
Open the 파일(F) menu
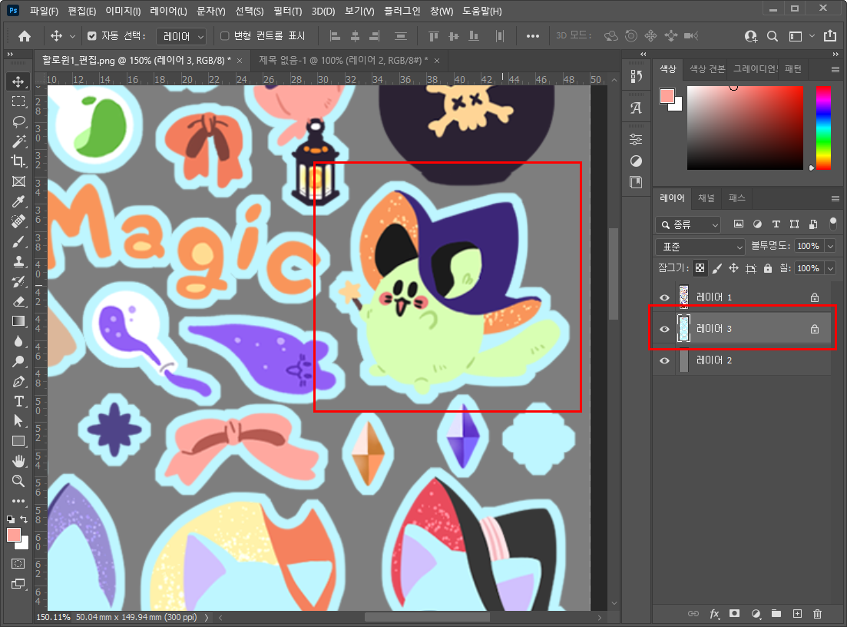45,11
